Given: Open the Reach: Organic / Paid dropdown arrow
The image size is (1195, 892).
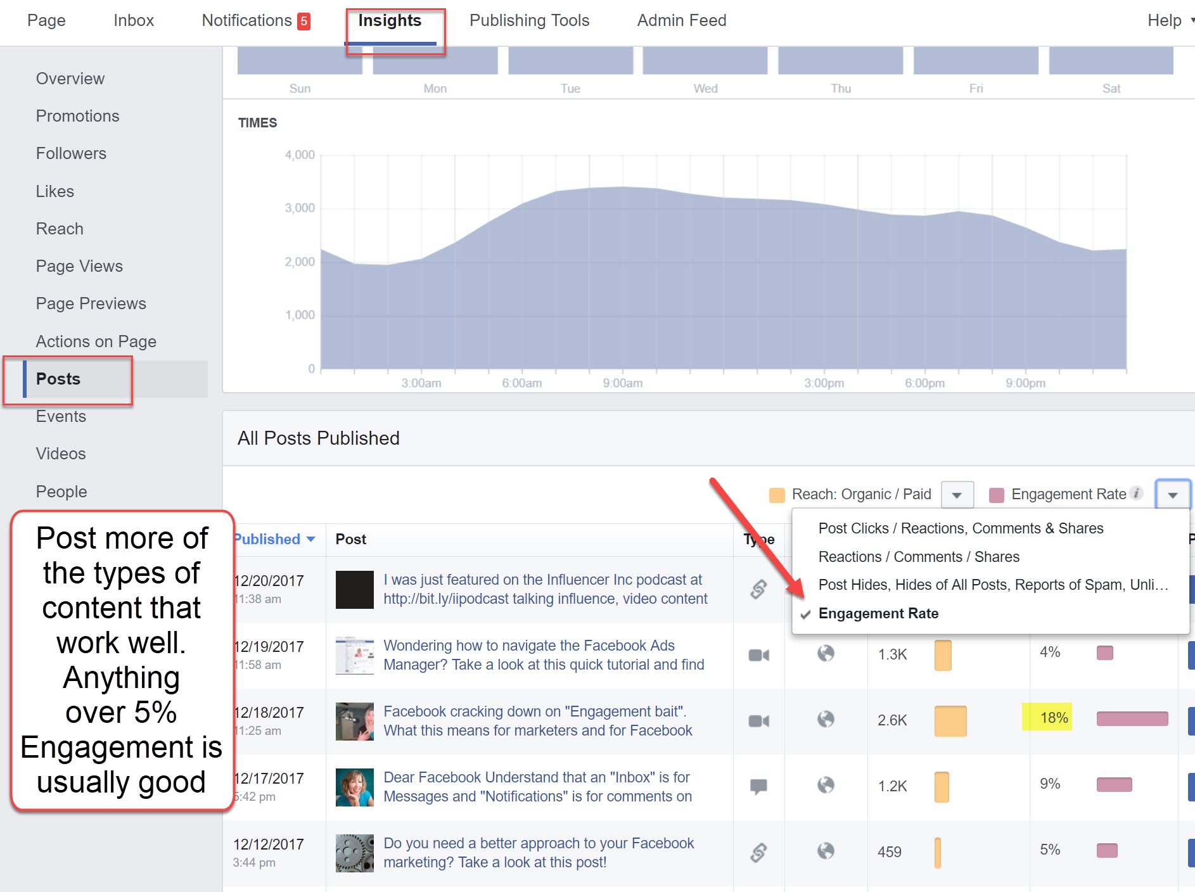Looking at the screenshot, I should click(x=957, y=495).
